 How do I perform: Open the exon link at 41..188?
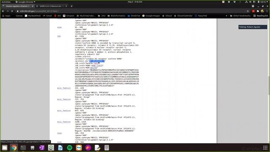click(x=59, y=27)
